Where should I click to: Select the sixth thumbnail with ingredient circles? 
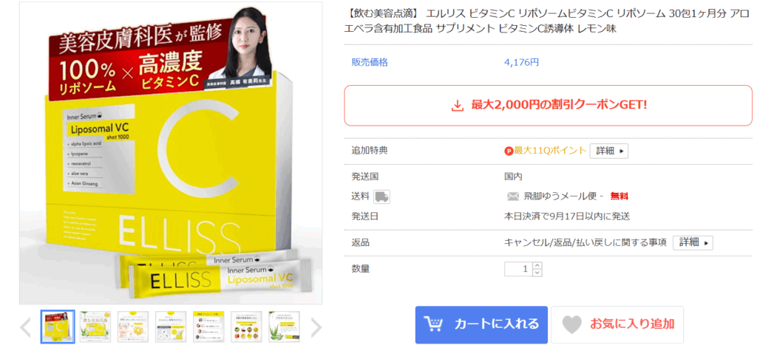click(x=246, y=327)
